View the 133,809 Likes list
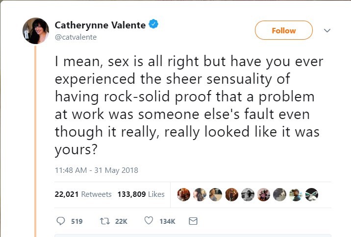Screen dimensions: 351x237 point(141,194)
